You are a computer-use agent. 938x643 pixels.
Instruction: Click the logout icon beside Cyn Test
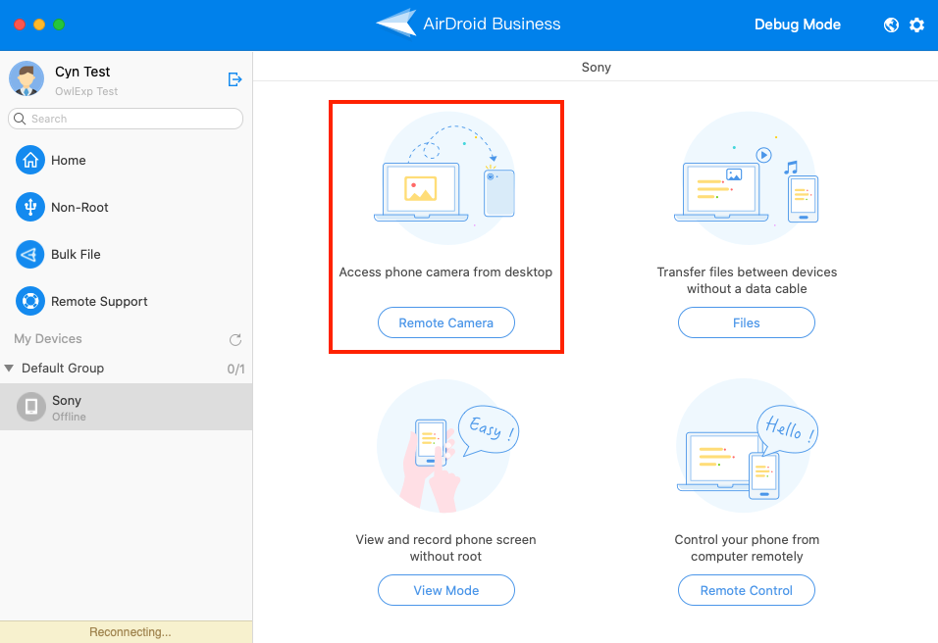pyautogui.click(x=235, y=79)
